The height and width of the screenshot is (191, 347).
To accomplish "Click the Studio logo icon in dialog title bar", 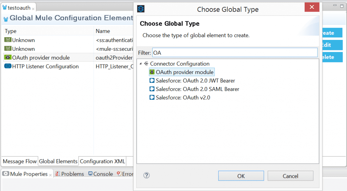I will pyautogui.click(x=141, y=9).
